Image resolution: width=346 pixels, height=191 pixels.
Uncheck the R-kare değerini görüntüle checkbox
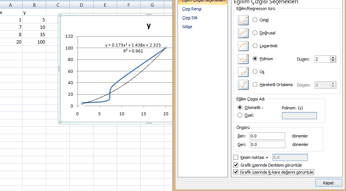[236, 172]
